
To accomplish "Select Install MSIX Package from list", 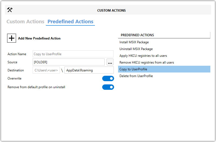I will [164, 42].
